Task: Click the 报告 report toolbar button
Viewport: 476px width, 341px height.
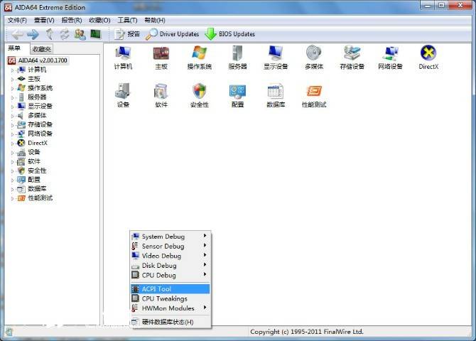Action: point(127,34)
